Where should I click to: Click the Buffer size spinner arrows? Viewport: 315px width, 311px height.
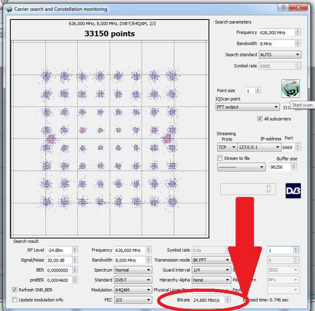click(294, 167)
